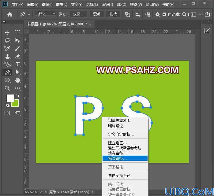214x196 pixels.
Task: Select the Rectangular Marquee tool
Action: (17, 32)
